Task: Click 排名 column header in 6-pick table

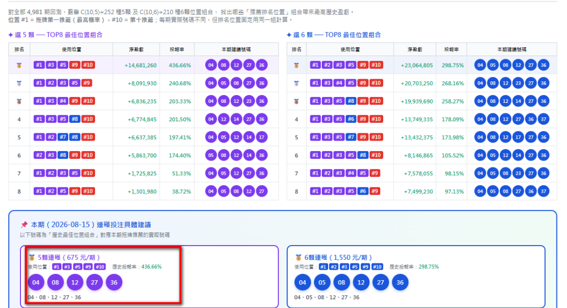Action: [x=297, y=49]
